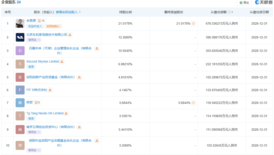Click the 受益所有人 tag under 余恩源
This screenshot has width=274, height=155.
tap(35, 26)
